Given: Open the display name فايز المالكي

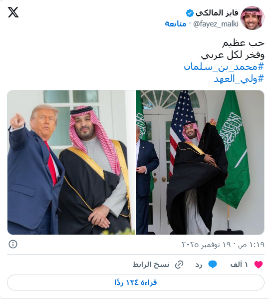Looking at the screenshot, I should 217,13.
